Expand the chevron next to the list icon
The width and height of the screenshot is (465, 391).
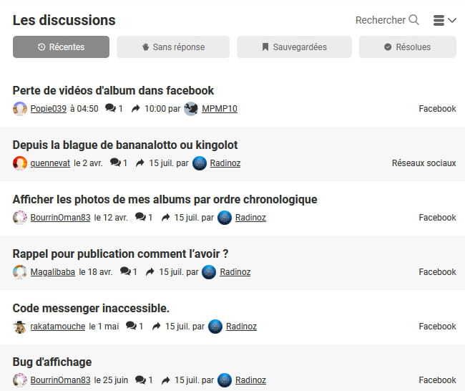pos(452,21)
